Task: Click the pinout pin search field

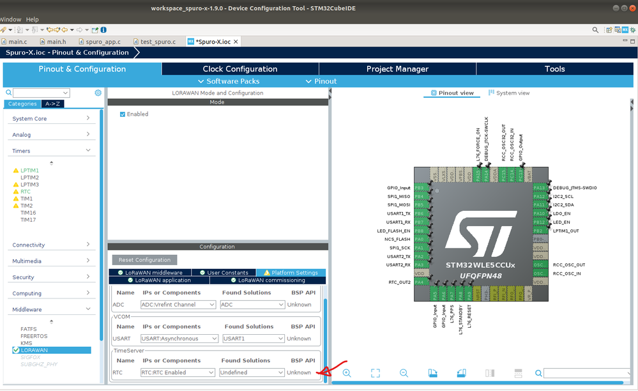Action: point(588,372)
